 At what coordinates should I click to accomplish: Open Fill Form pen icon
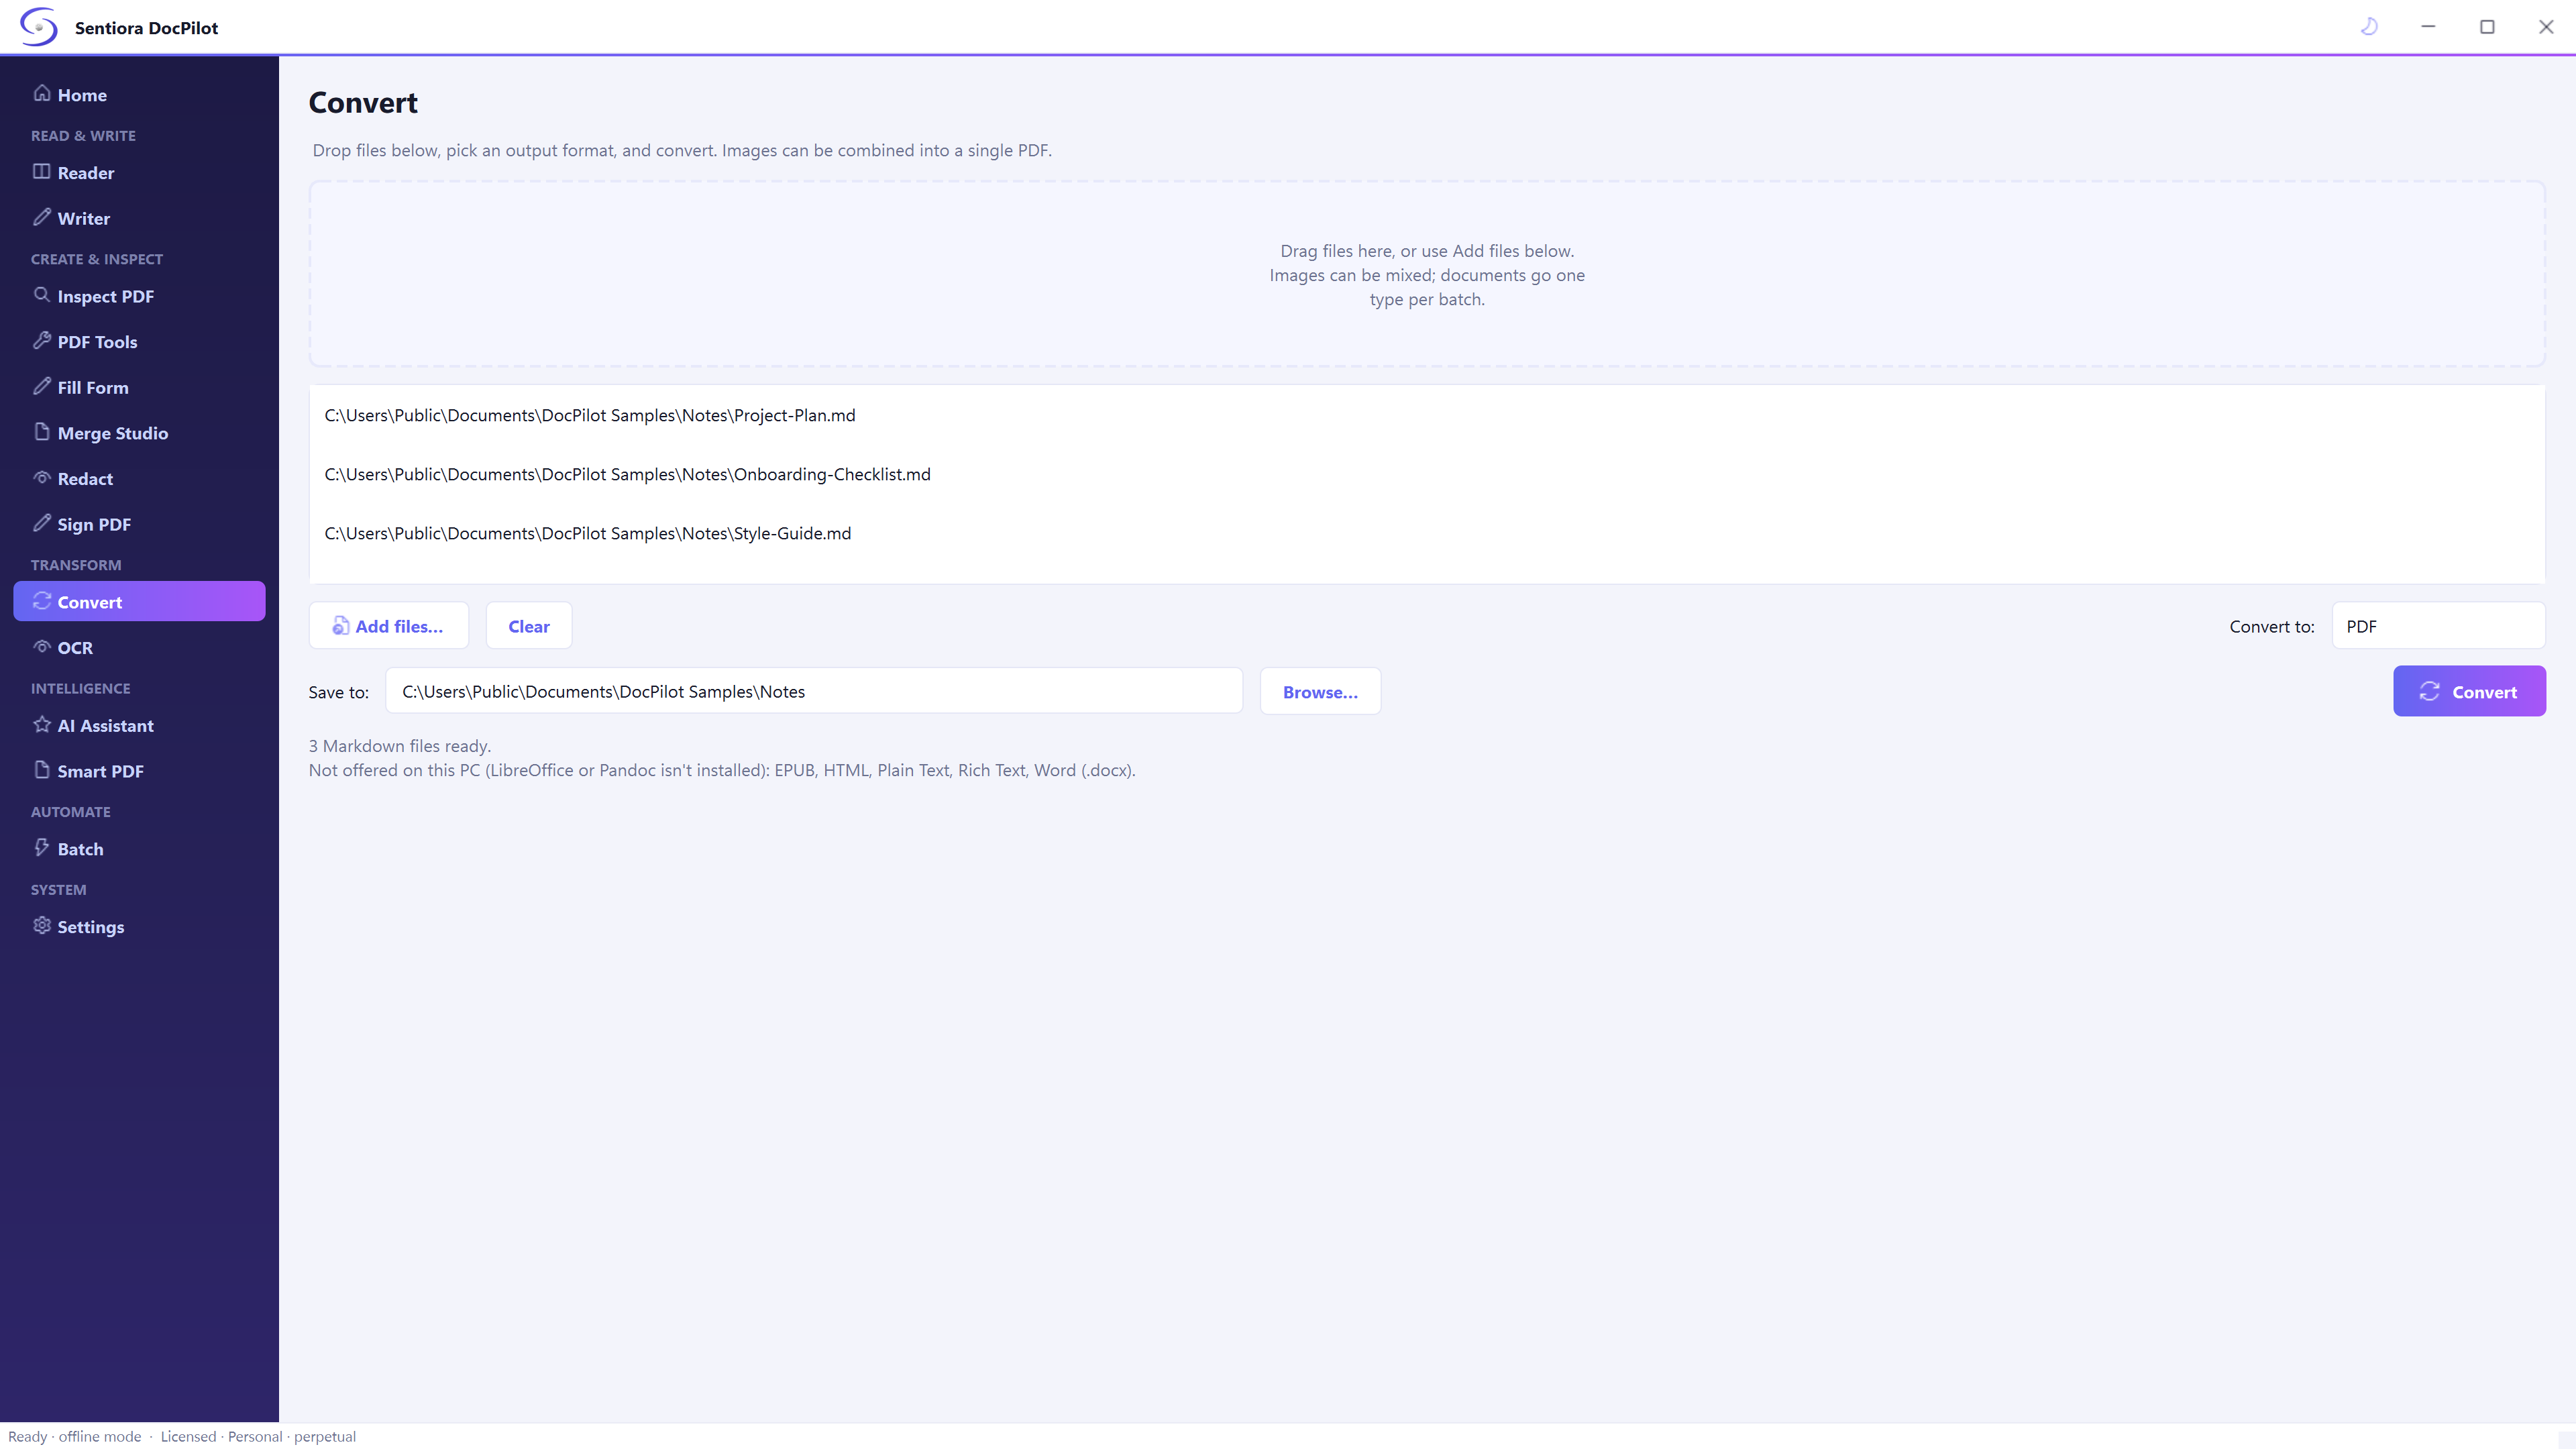[42, 386]
